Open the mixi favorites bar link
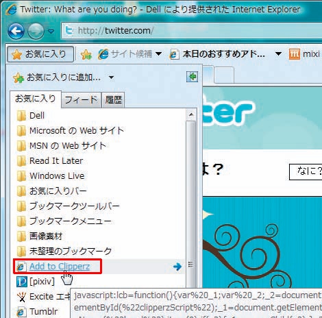 pyautogui.click(x=305, y=54)
